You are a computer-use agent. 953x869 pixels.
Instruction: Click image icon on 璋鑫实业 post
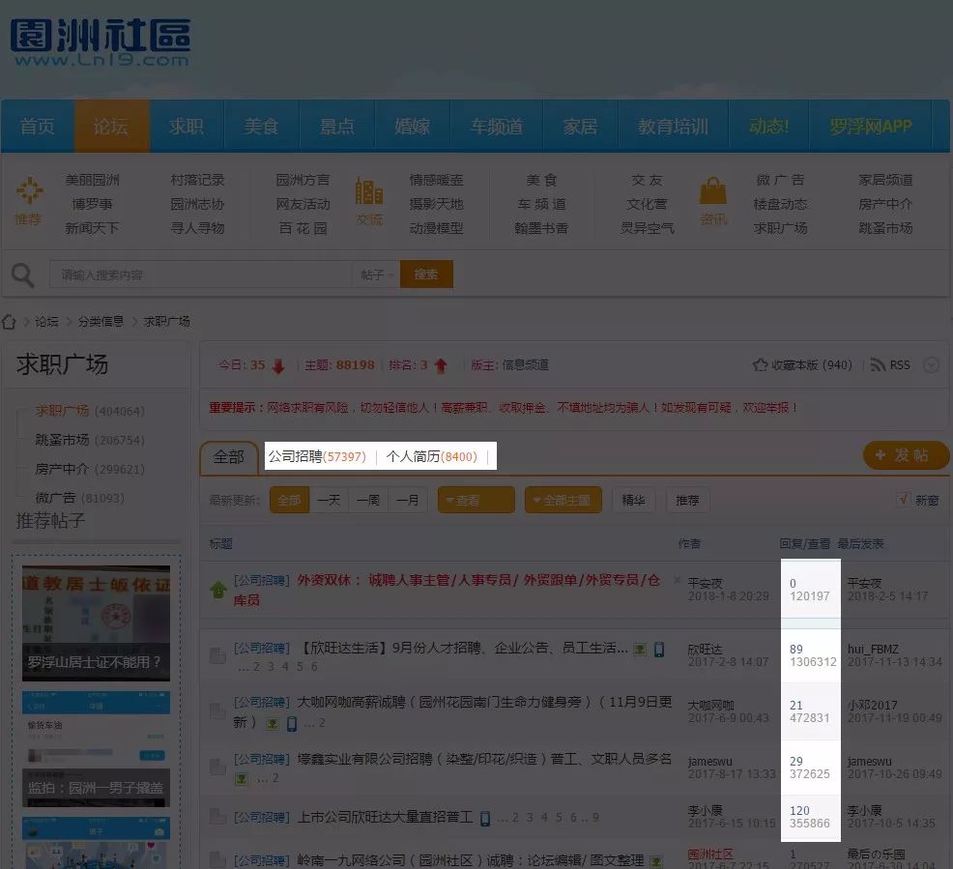(x=242, y=778)
